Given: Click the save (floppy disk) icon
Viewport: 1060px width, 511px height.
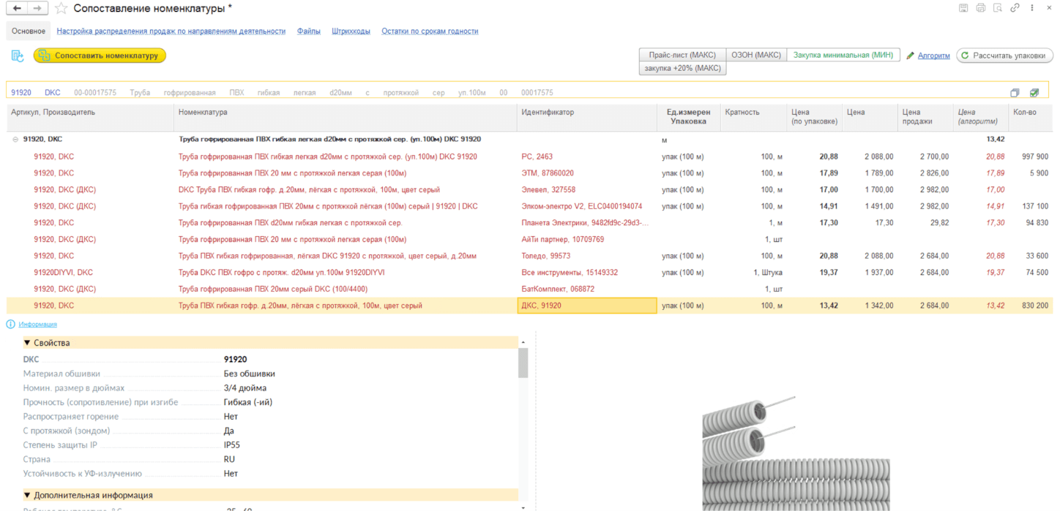Looking at the screenshot, I should click(963, 8).
